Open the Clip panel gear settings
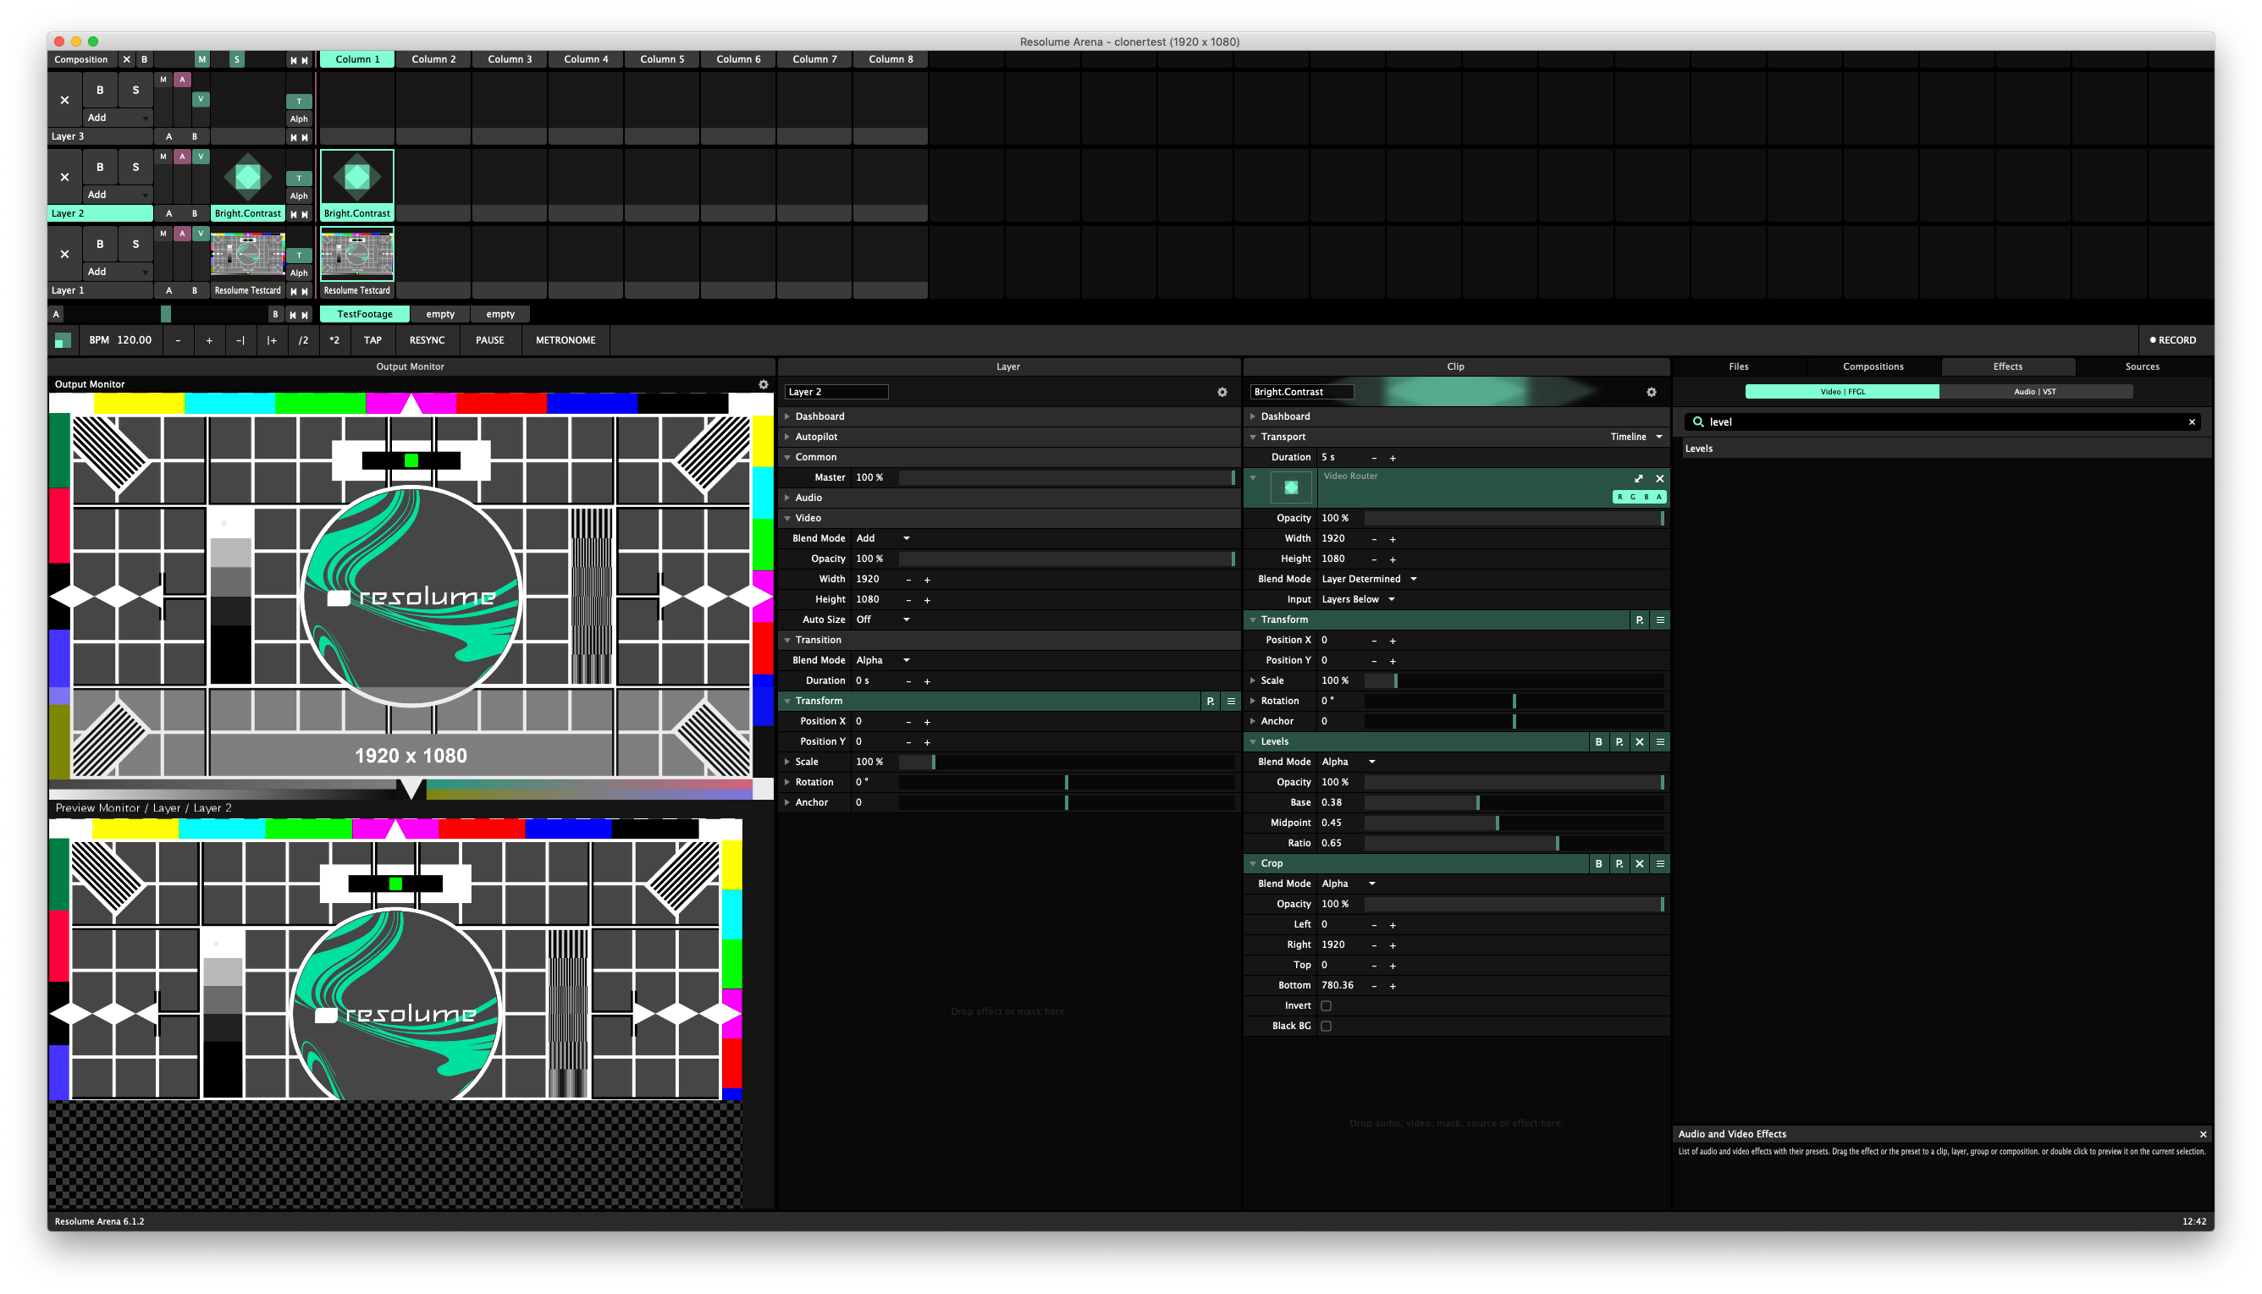Screen dimensions: 2262x1294 click(1652, 392)
